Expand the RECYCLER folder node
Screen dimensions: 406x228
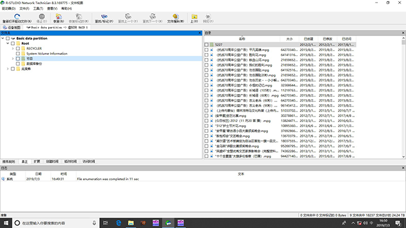coord(12,49)
